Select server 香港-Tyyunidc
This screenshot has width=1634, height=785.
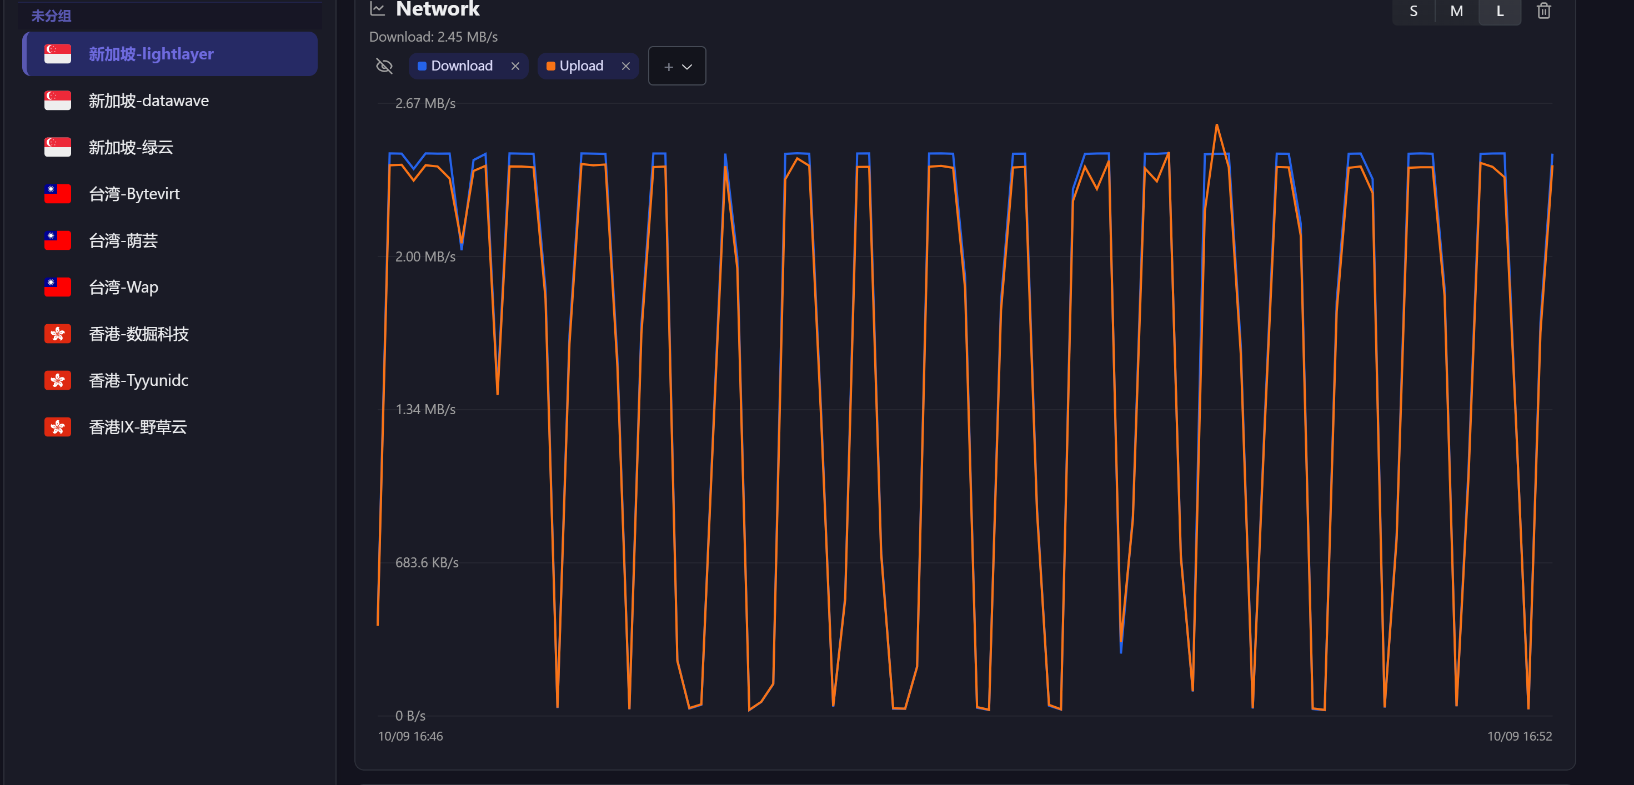coord(170,380)
